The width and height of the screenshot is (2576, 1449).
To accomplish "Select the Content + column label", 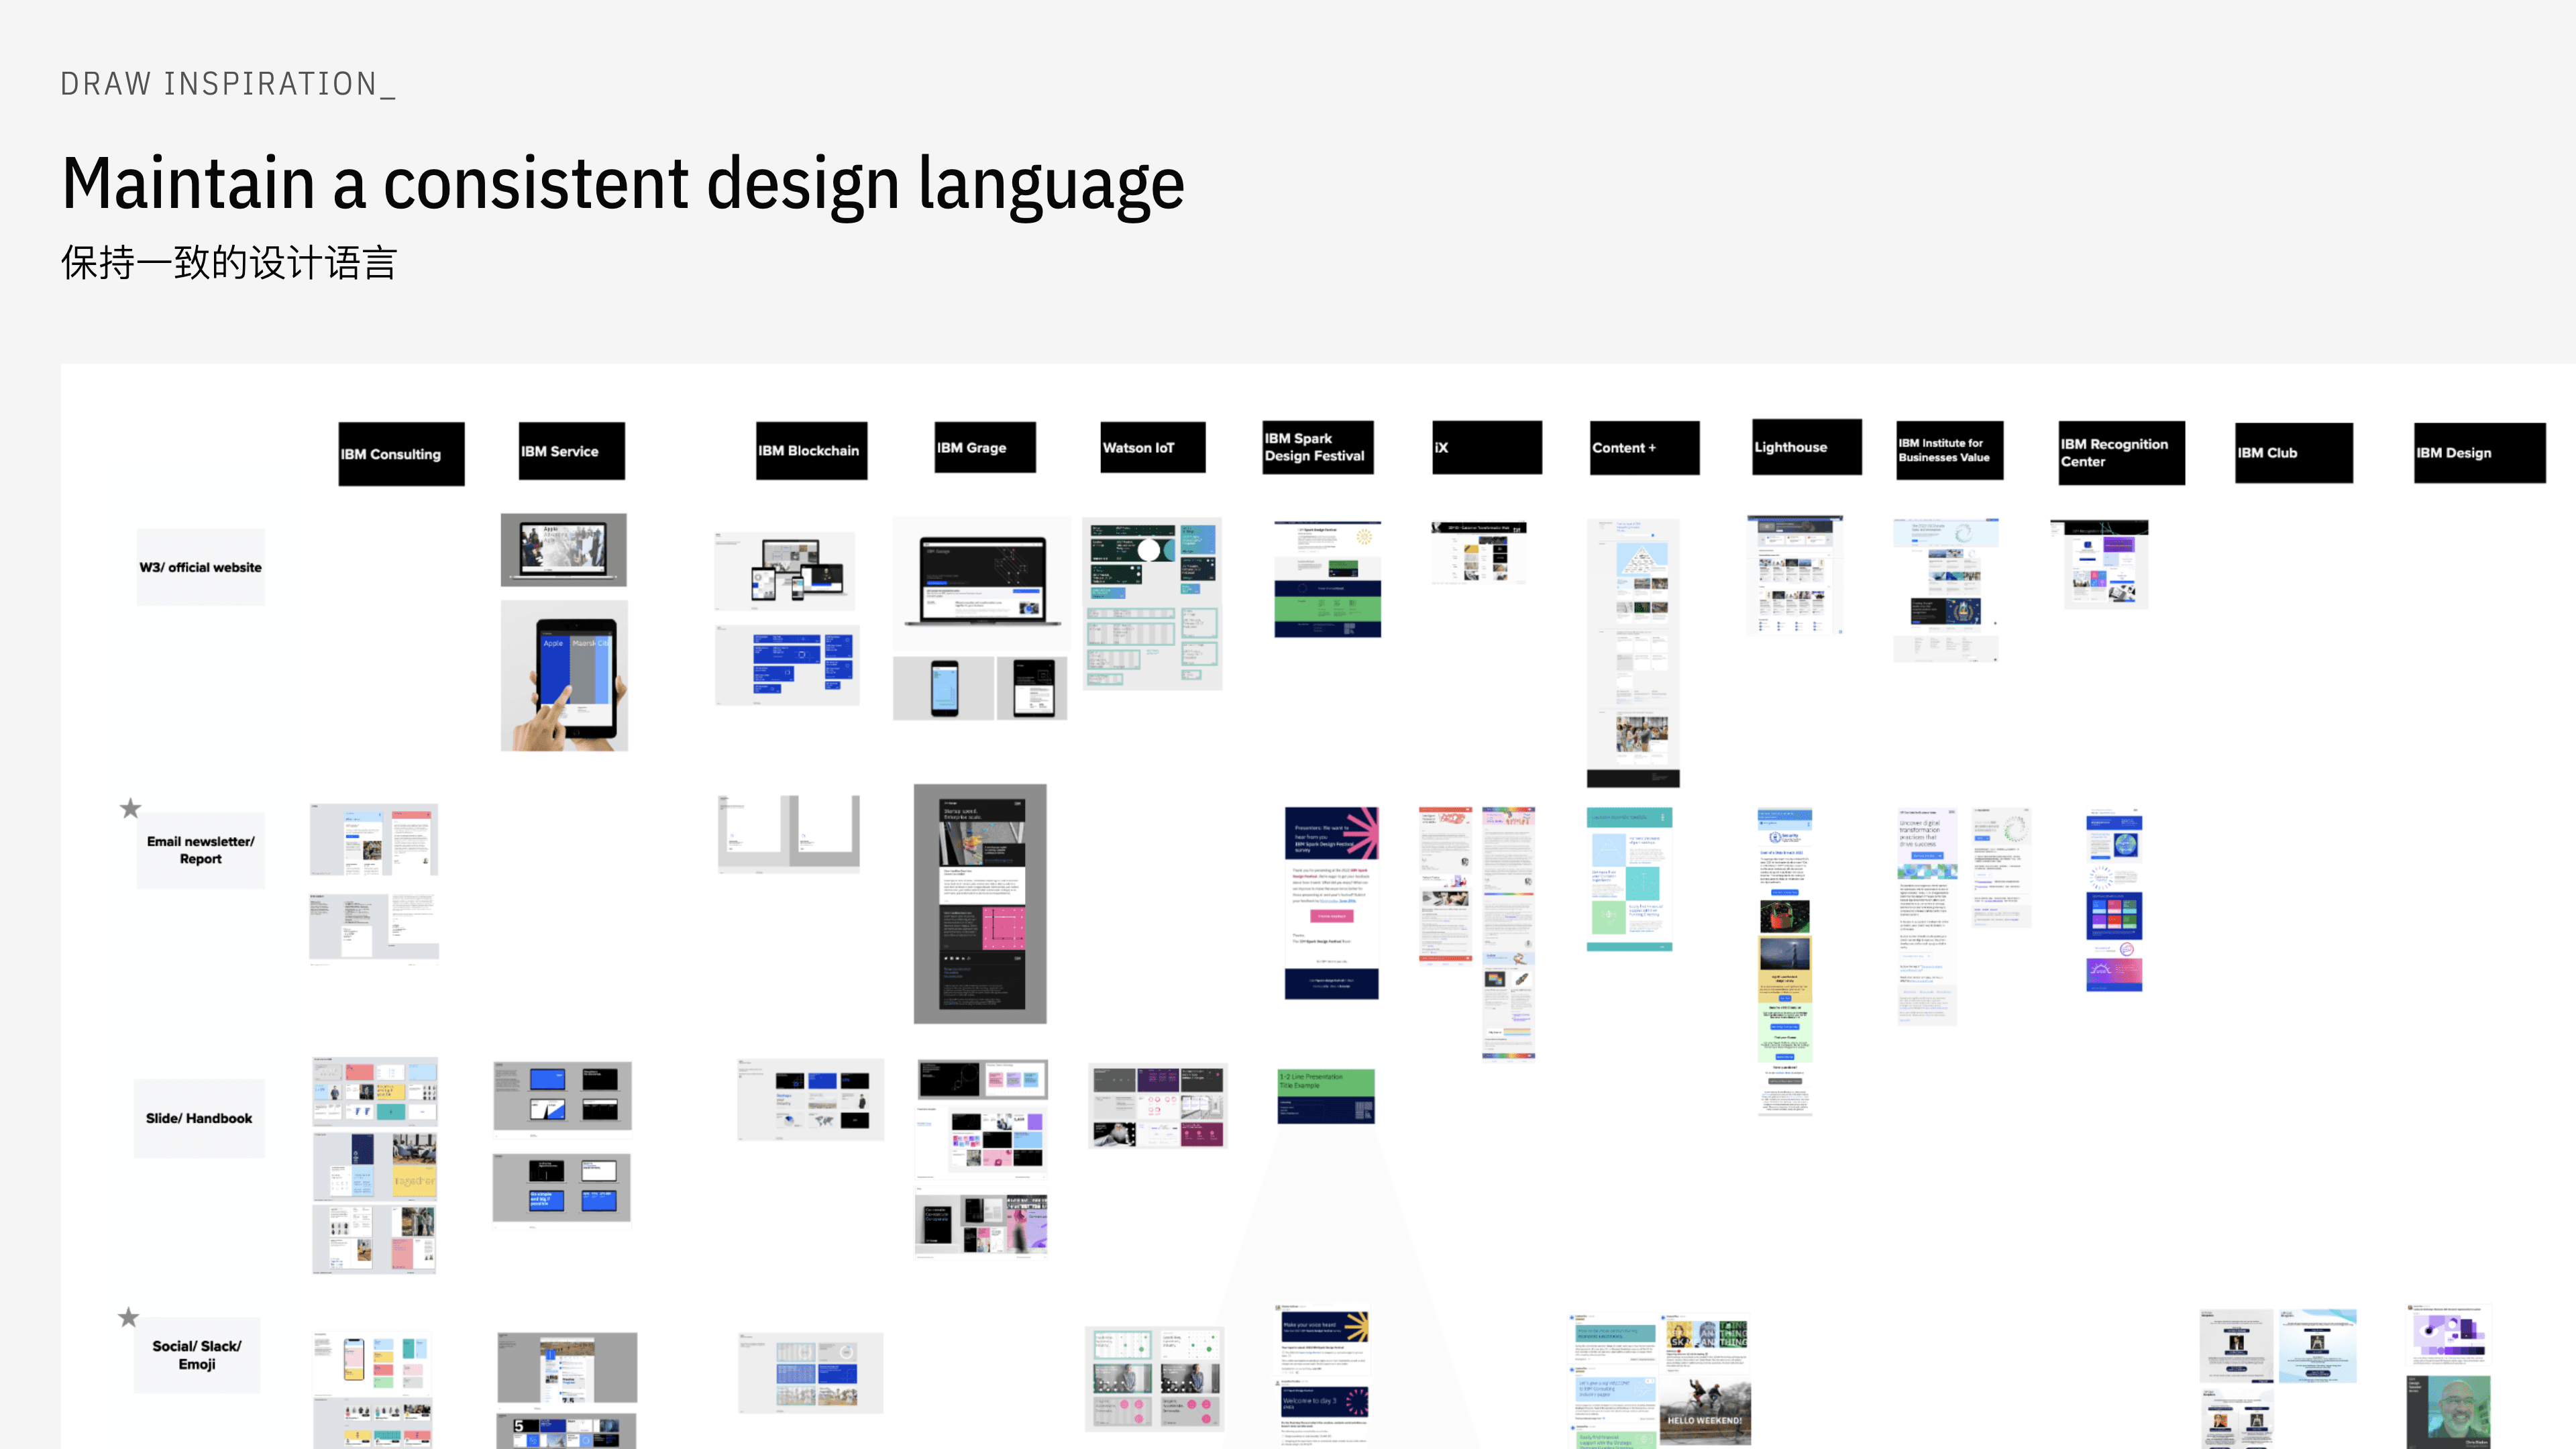I will click(1645, 447).
